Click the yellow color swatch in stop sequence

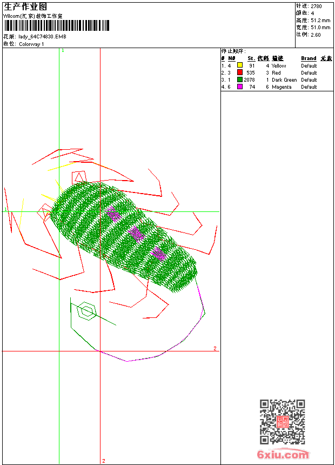tap(240, 65)
